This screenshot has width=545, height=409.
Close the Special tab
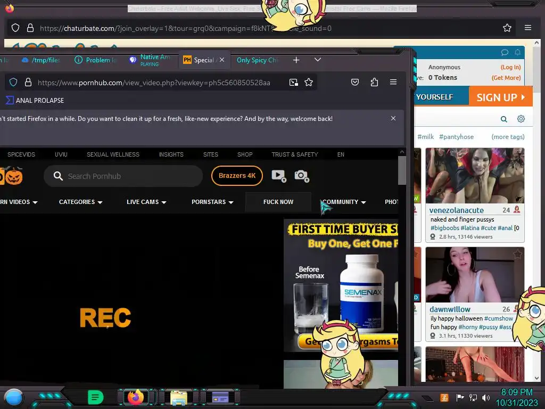pos(222,60)
